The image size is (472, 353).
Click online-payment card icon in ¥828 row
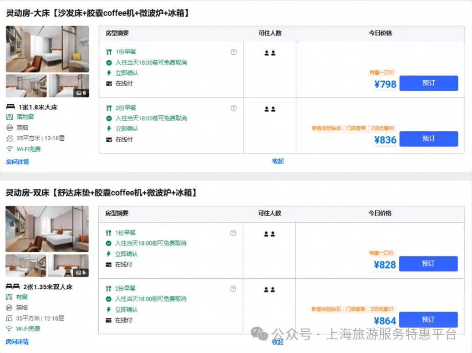[x=108, y=265]
